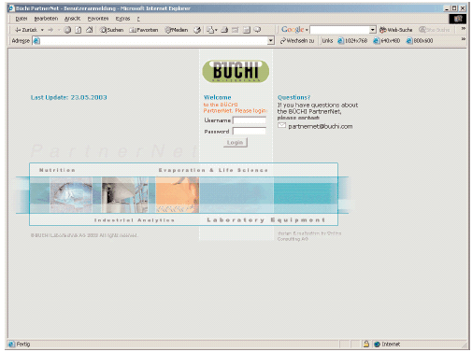The height and width of the screenshot is (352, 472).
Task: Click the Refresh page toolbar icon
Action: pos(79,30)
